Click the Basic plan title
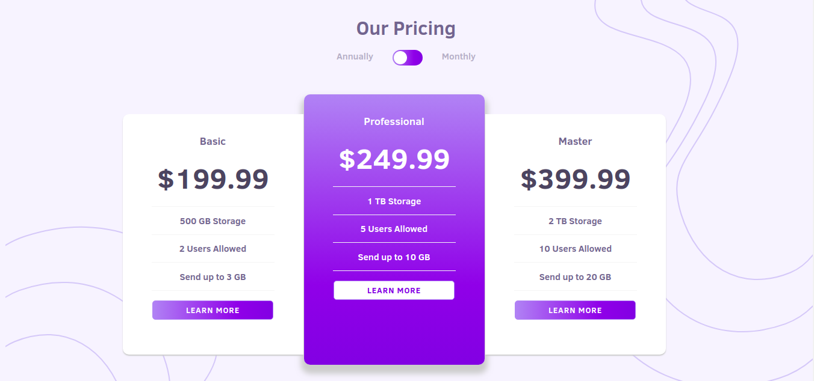 point(213,141)
